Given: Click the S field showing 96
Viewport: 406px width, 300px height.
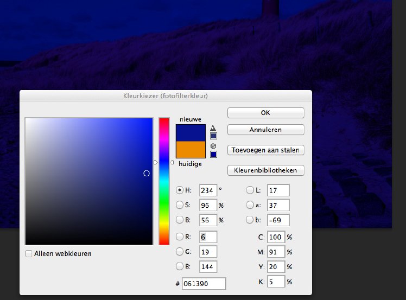Looking at the screenshot, I should 208,205.
